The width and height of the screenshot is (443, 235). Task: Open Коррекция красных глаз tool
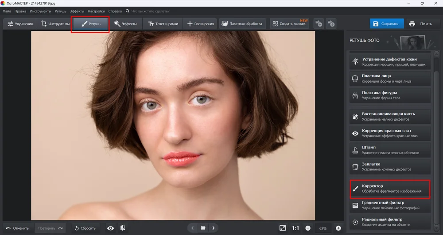(390, 133)
